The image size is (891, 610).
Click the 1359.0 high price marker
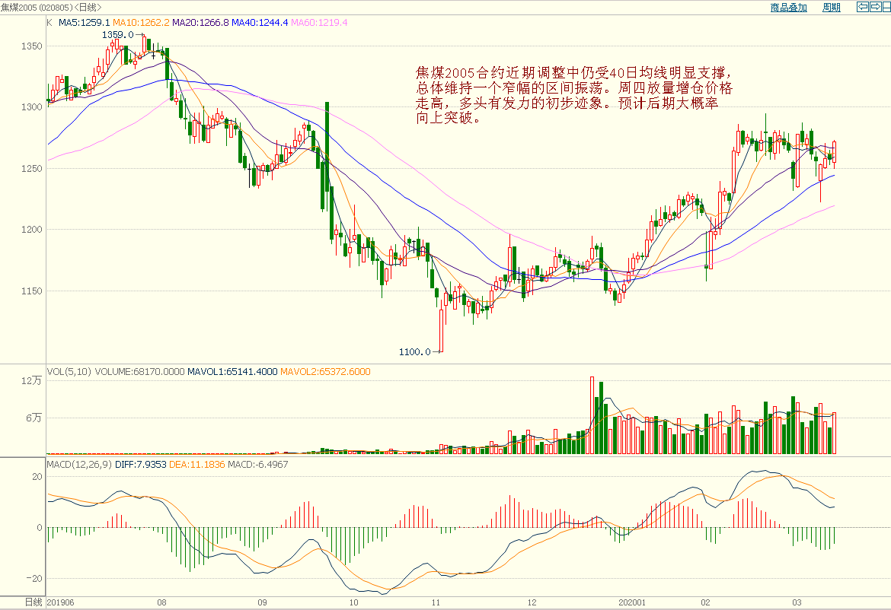117,35
